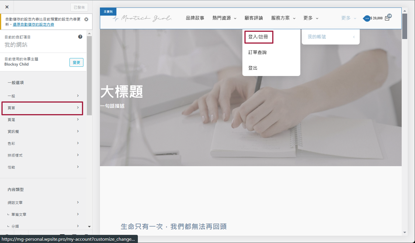The image size is (415, 243).
Task: Open the 資訊欄 sidebar section
Action: click(43, 131)
